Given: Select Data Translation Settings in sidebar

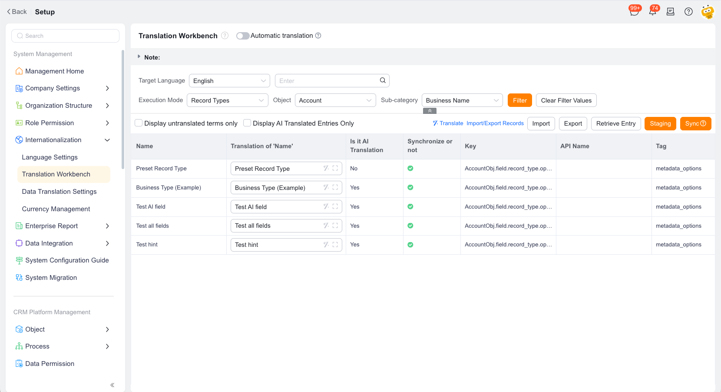Looking at the screenshot, I should click(59, 192).
